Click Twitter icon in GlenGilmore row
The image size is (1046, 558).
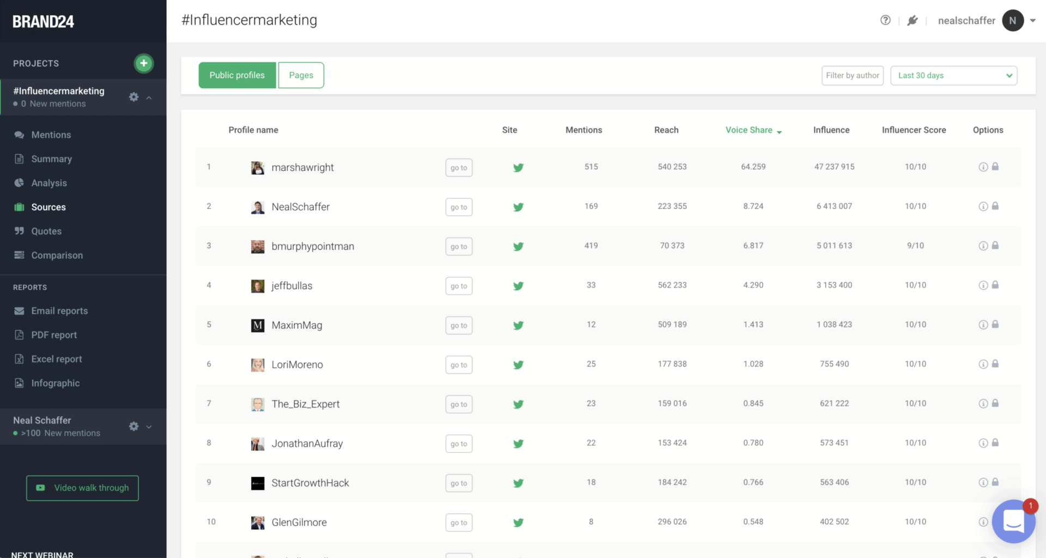tap(518, 522)
